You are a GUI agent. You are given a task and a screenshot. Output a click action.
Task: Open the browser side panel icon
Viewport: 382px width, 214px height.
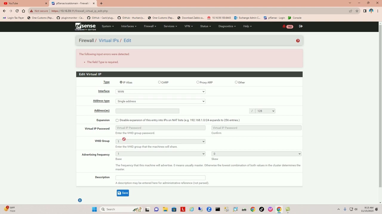pos(365,11)
